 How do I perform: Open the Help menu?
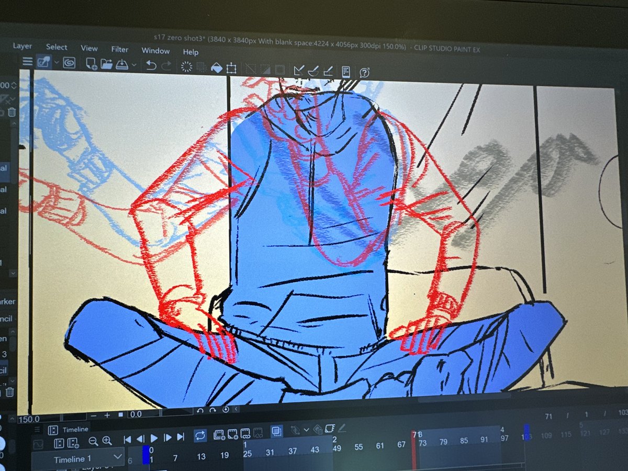[190, 52]
